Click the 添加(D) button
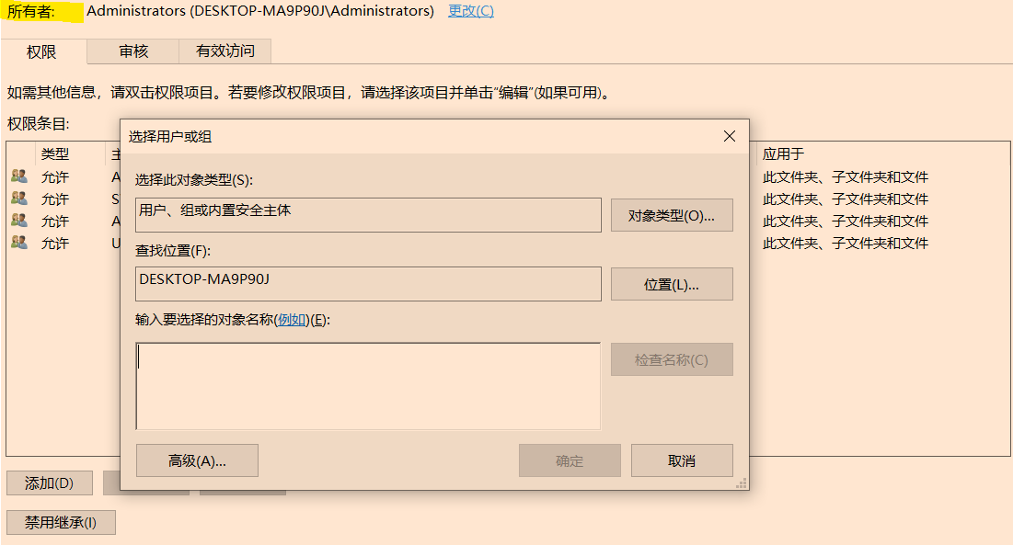Screen dimensions: 1013x545 (x=49, y=483)
